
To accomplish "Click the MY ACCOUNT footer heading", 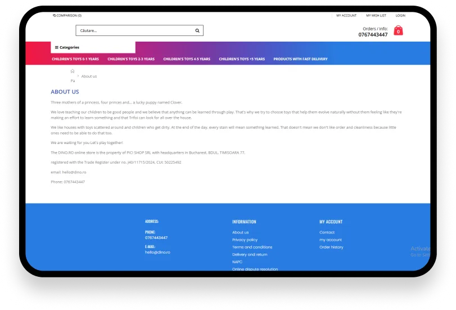I will [x=331, y=222].
